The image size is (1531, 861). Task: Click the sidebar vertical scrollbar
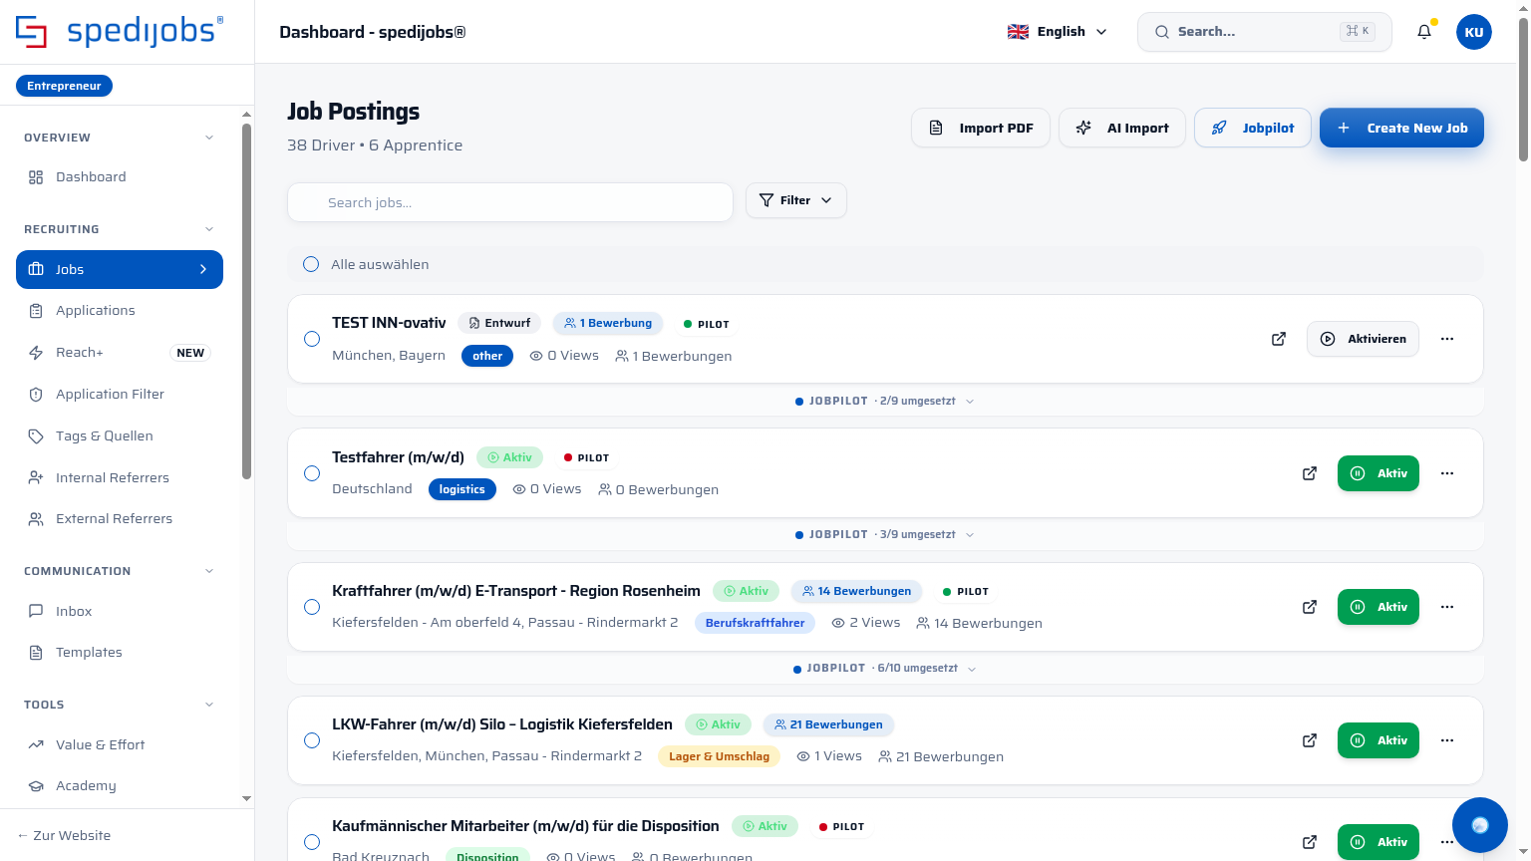point(246,299)
